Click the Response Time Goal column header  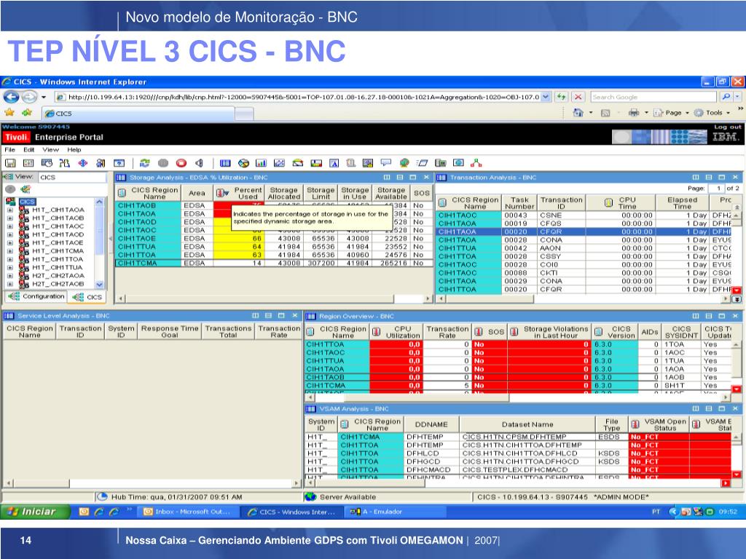[x=169, y=331]
